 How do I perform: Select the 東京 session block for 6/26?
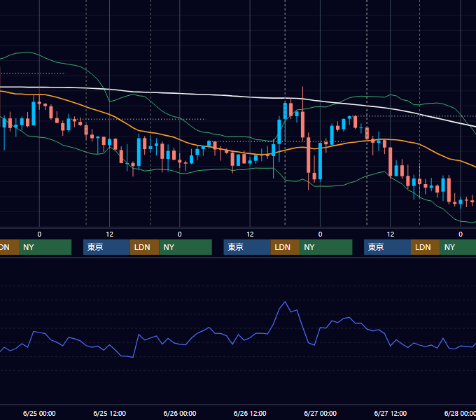[247, 247]
